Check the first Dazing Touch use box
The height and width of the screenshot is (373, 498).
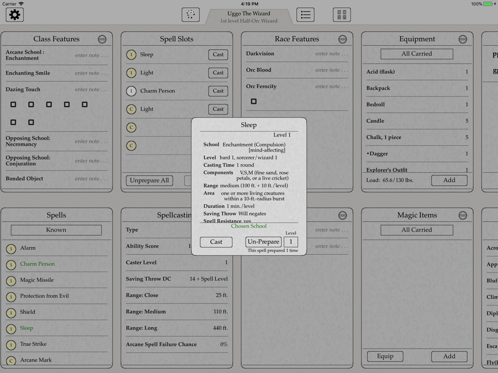point(13,104)
